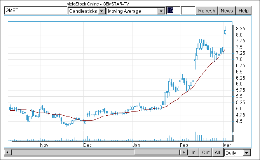Click the MetaStock Online - GEMSTAR-TV title
This screenshot has width=260, height=160.
(x=98, y=4)
